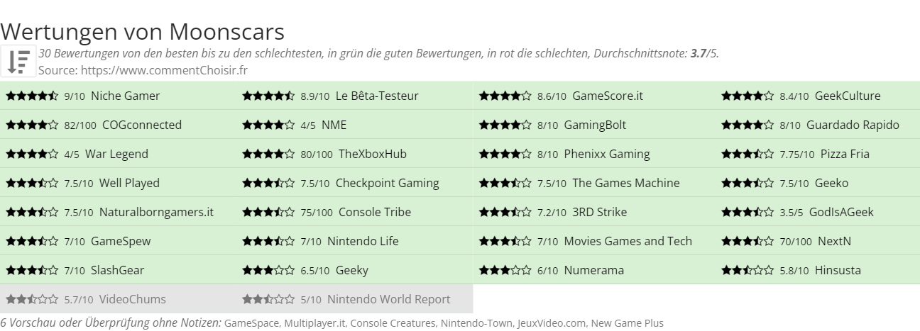
Task: Click the stars next to GameScore.it
Action: coord(505,96)
